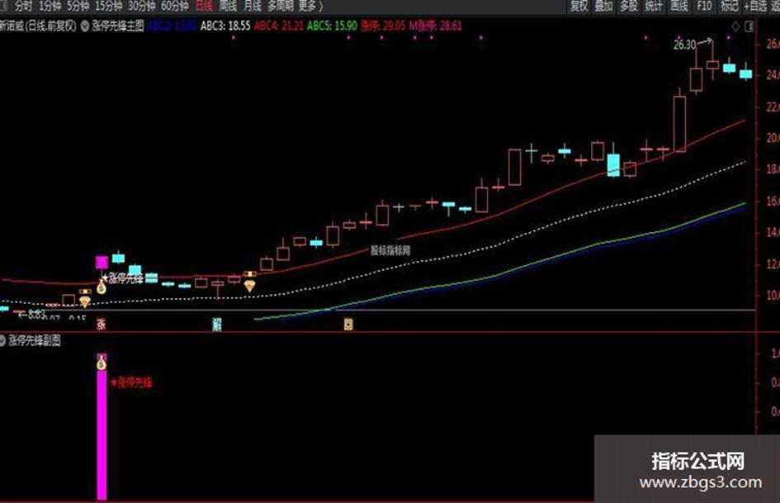This screenshot has width=780, height=503.
Task: Click the 8.83 low price label
Action: [37, 314]
